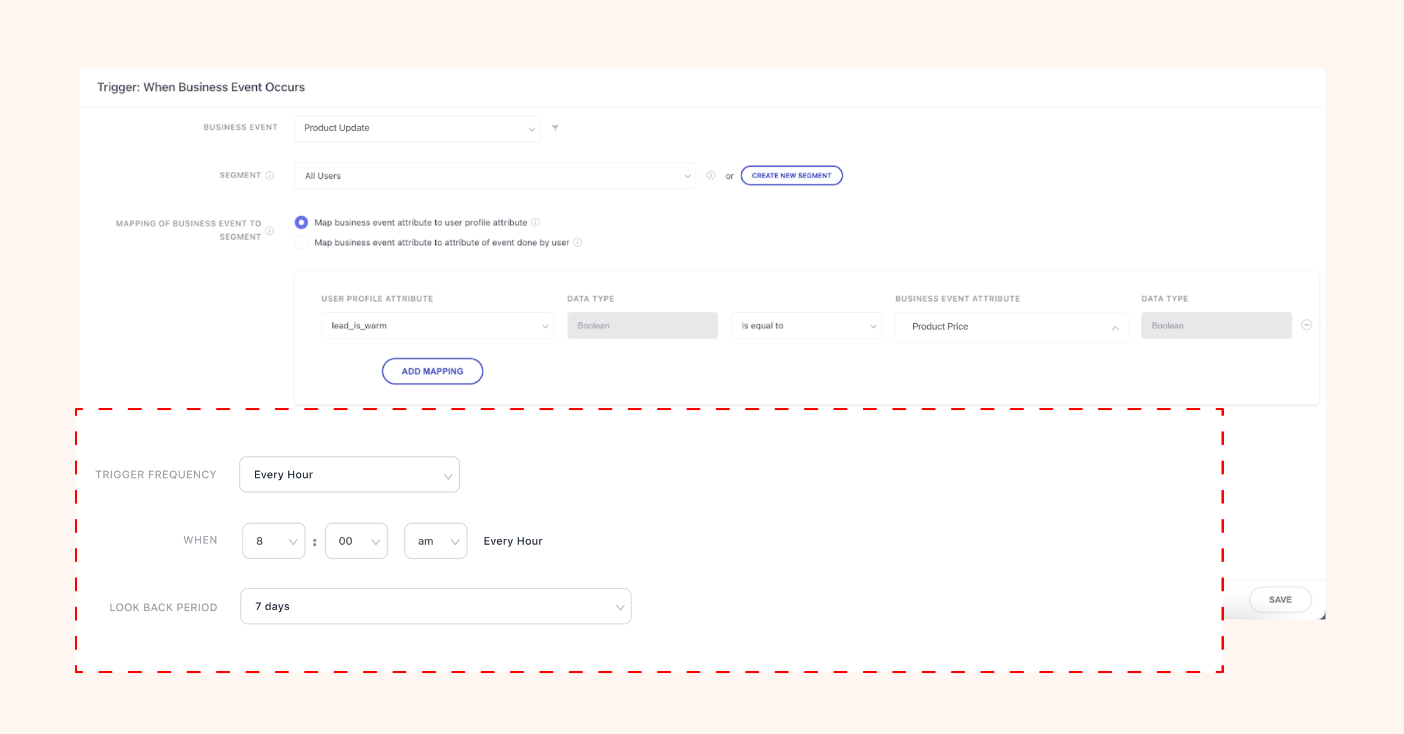Viewport: 1404px width, 734px height.
Task: Click the filter icon beside Business Event
Action: (555, 128)
